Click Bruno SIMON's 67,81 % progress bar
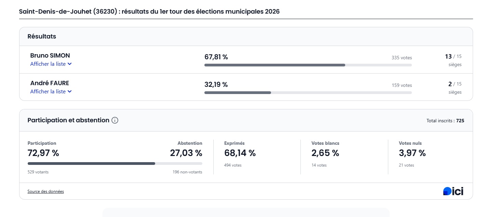Image resolution: width=485 pixels, height=217 pixels. (308, 65)
